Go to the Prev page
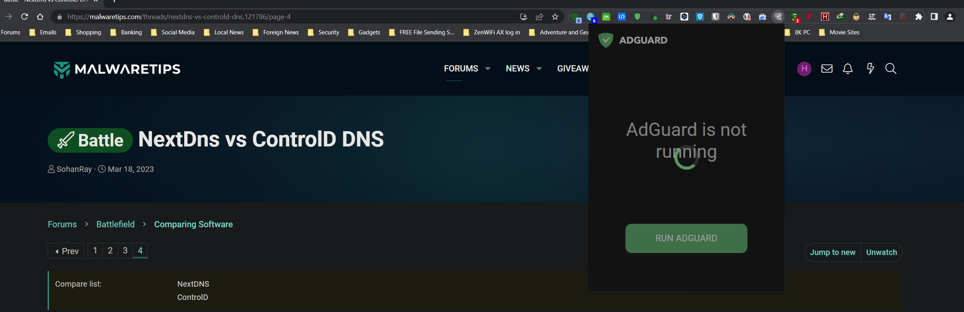Viewport: 964px width, 312px height. (66, 251)
